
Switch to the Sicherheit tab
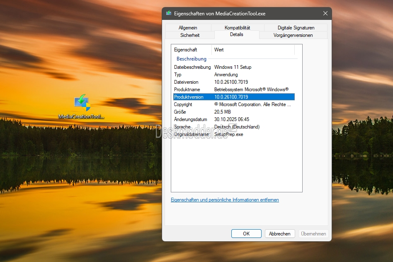189,35
